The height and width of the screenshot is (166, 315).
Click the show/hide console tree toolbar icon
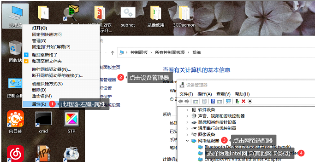(x=195, y=101)
